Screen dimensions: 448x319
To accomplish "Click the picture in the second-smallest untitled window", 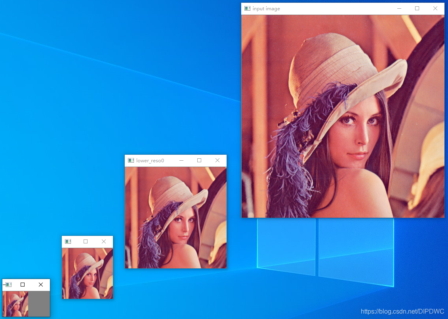I will [88, 273].
